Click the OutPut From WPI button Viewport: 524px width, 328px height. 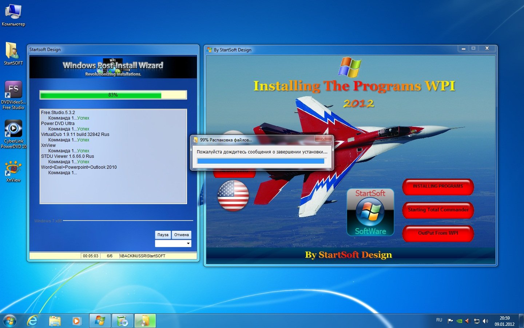click(438, 233)
